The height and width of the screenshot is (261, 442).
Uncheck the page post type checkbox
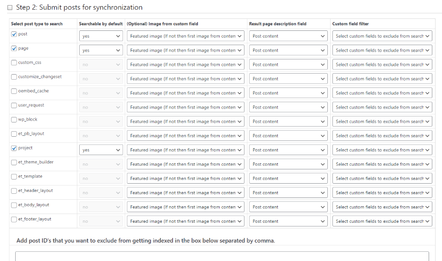tap(14, 48)
